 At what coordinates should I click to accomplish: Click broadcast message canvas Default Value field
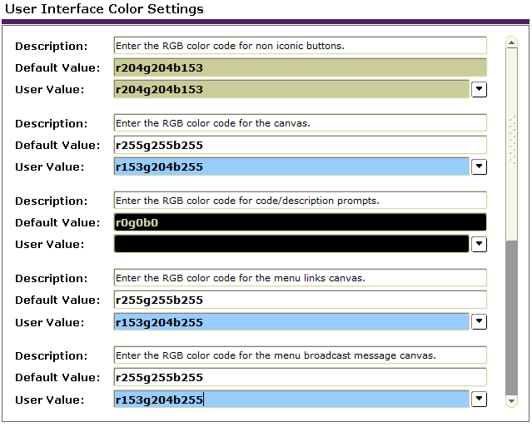coord(301,377)
